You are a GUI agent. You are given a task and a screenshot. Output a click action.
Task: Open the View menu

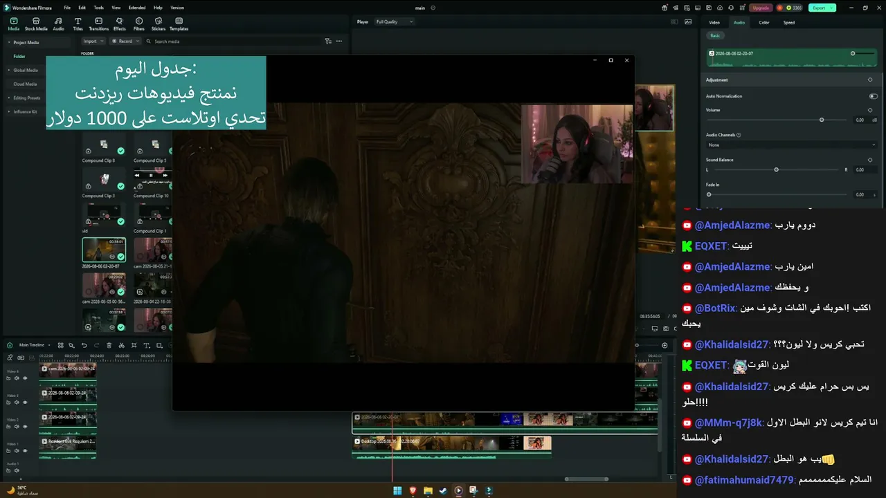[x=116, y=8]
